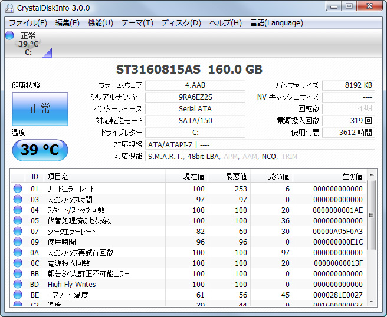Click raw value 0000000001AE
Image resolution: width=387 pixels, height=317 pixels.
338,210
